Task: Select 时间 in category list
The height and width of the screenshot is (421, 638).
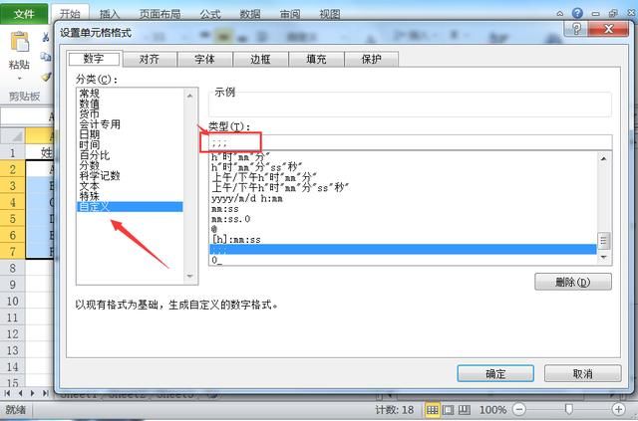Action: coord(131,144)
